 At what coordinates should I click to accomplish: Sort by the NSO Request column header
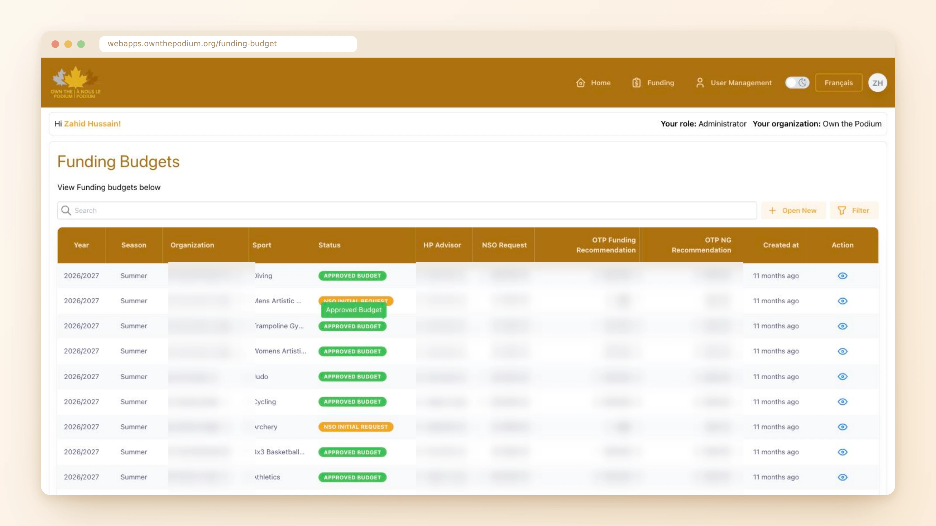(x=504, y=245)
